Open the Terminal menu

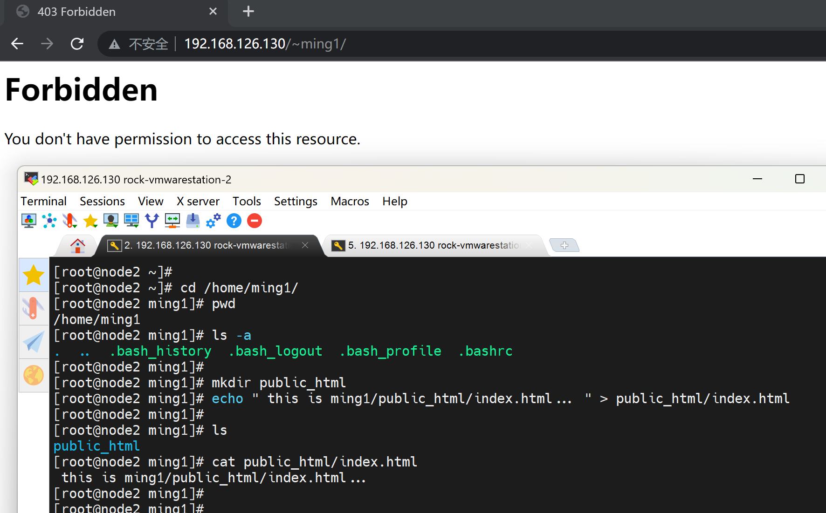pyautogui.click(x=43, y=201)
